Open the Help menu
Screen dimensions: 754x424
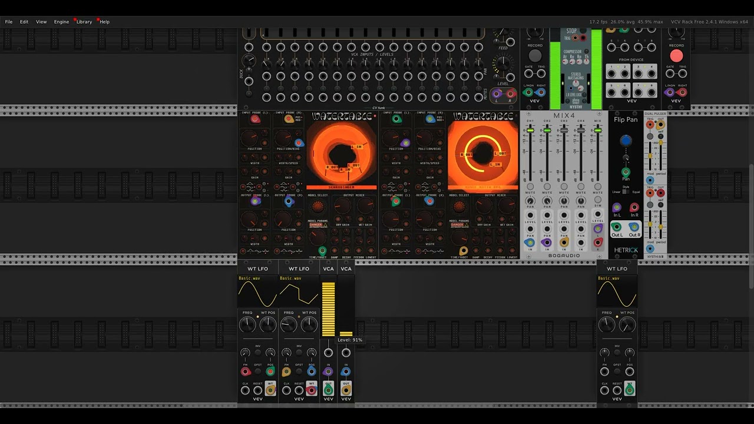[104, 22]
